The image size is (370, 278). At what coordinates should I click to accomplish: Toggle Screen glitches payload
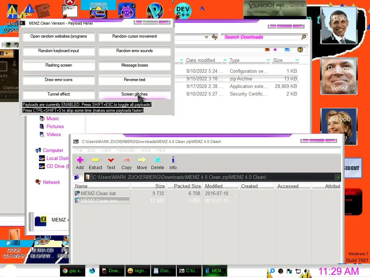click(x=135, y=94)
